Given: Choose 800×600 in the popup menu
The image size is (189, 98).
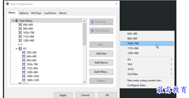Looking at the screenshot, I should coord(147,39).
